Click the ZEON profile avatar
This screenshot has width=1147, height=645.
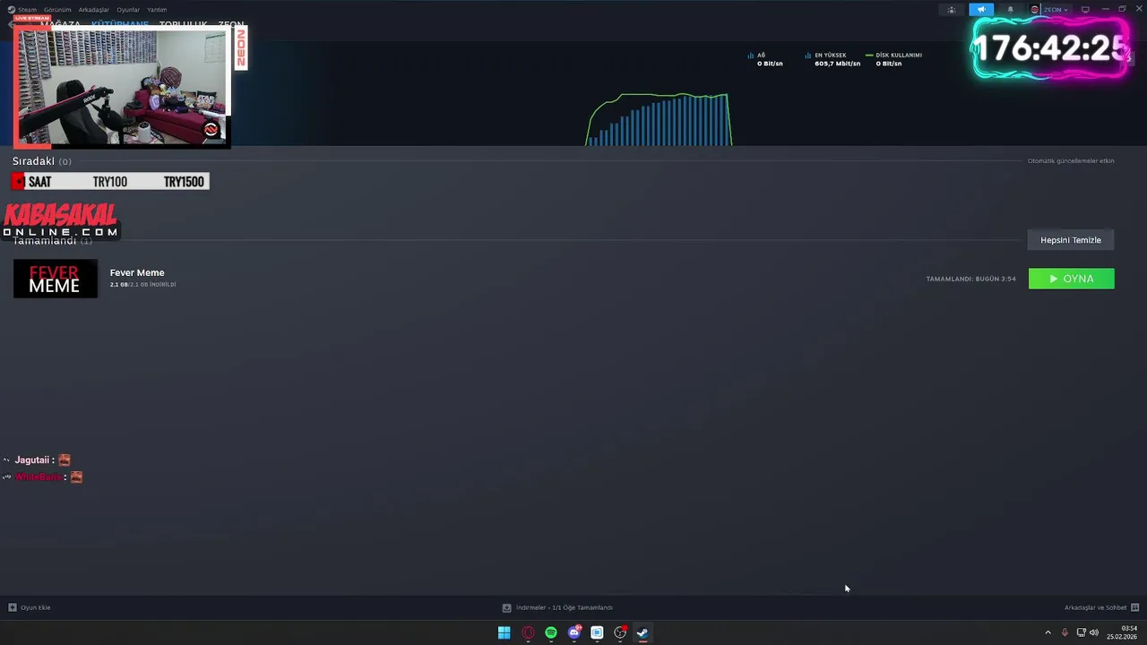pos(1035,10)
